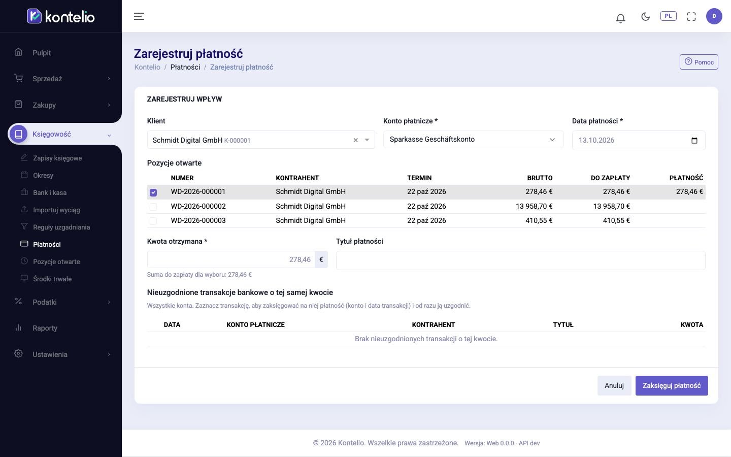The width and height of the screenshot is (731, 457).
Task: Open the Klient dropdown arrow
Action: point(367,140)
